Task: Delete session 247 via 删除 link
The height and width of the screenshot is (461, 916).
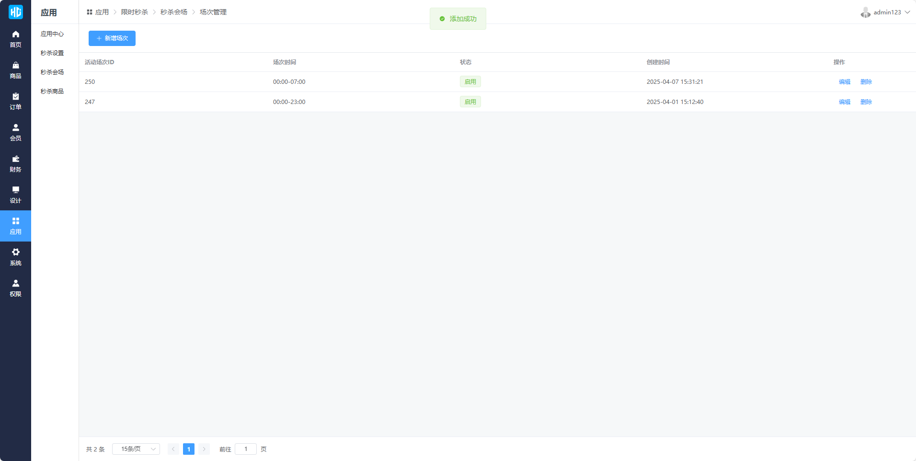Action: pyautogui.click(x=866, y=102)
